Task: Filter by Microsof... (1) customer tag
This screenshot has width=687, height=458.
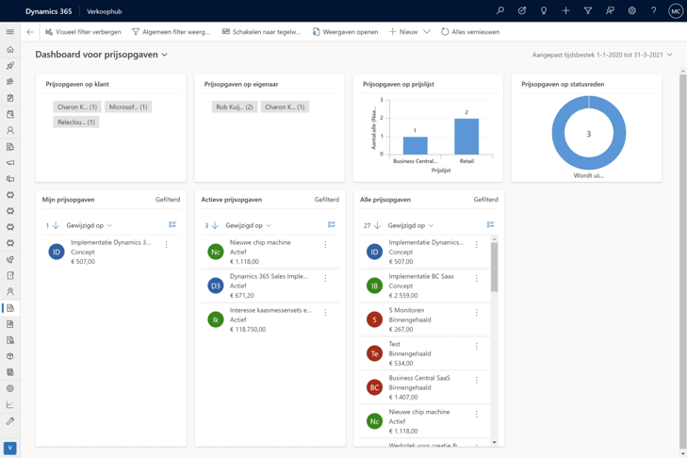Action: click(128, 106)
